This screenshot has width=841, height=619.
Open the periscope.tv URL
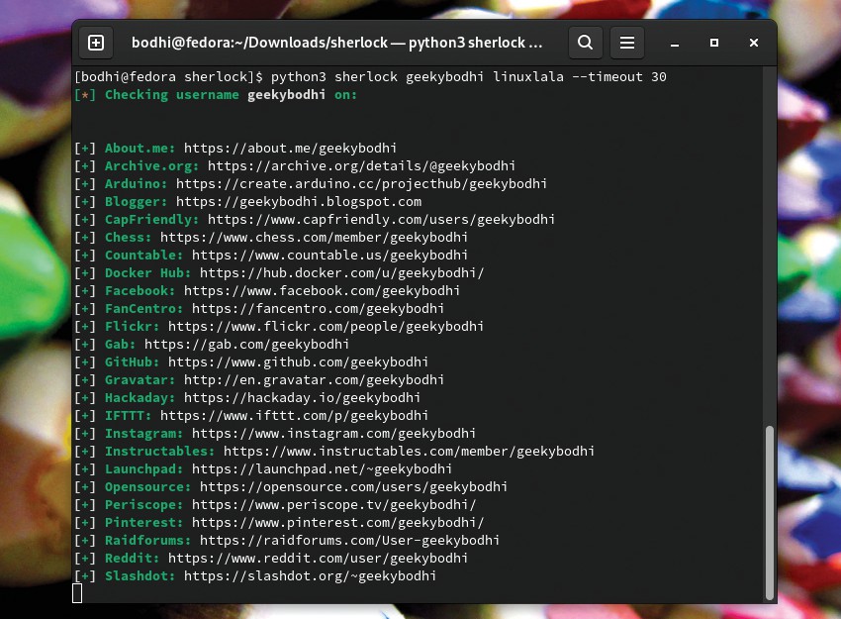point(333,505)
